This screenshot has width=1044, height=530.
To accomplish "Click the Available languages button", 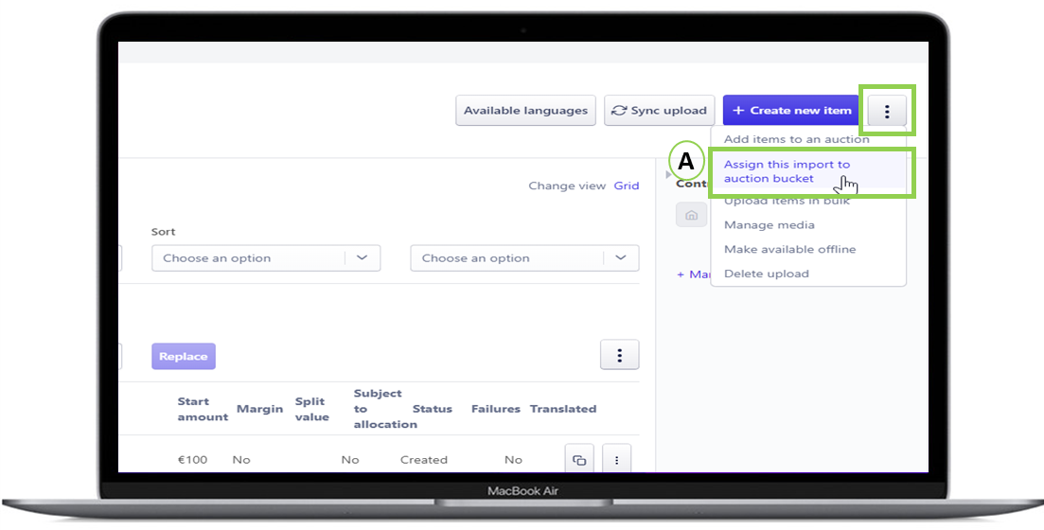I will click(x=525, y=111).
